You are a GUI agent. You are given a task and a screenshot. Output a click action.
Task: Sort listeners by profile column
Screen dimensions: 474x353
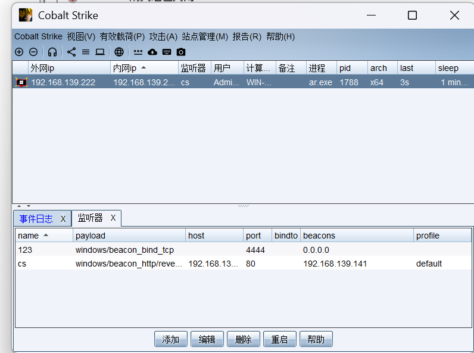(442, 236)
